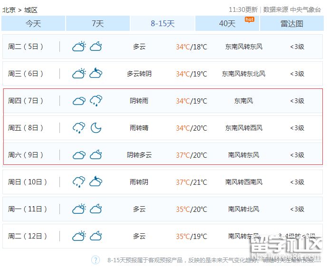Click the partly sunny icon for 周二（5日）
Viewport: 329px width, 267px height.
79,47
